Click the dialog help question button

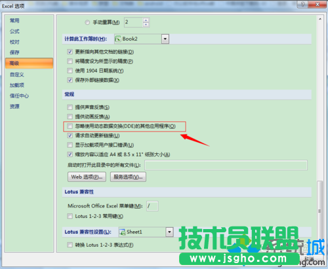[302, 5]
